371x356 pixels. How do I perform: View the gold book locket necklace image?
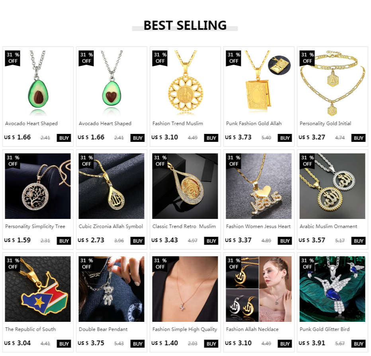[259, 83]
